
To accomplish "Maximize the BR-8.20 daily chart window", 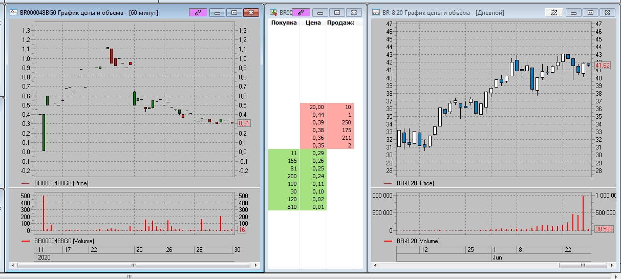I will [x=591, y=12].
